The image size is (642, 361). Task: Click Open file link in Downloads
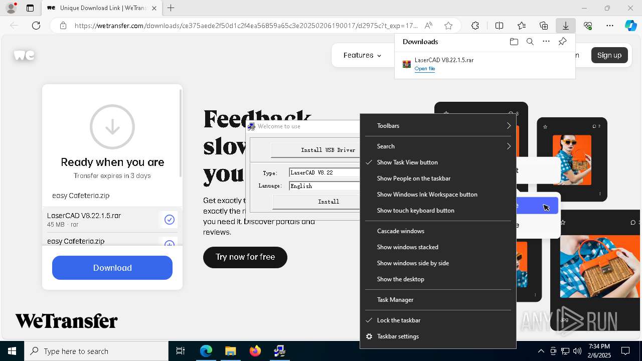pos(425,69)
